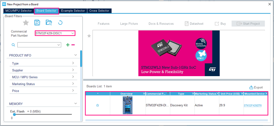
Task: Toggle favorite star on STM32F429I board row
Action: pyautogui.click(x=98, y=105)
